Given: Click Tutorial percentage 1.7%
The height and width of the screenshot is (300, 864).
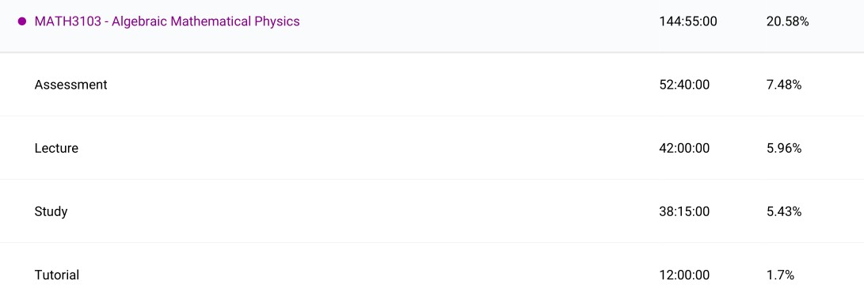Looking at the screenshot, I should [780, 275].
